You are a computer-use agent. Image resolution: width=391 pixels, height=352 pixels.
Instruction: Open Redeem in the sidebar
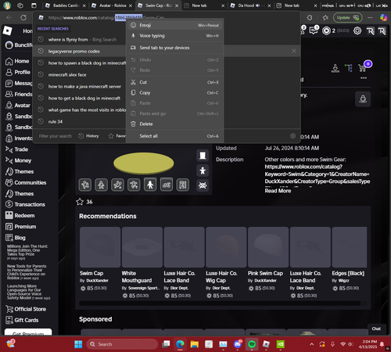coord(20,216)
